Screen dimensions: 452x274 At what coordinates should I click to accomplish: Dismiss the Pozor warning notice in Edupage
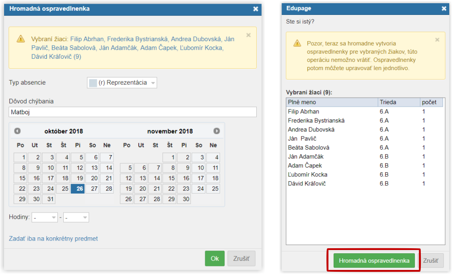(x=437, y=40)
